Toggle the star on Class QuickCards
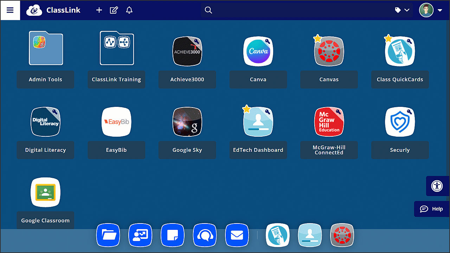This screenshot has width=450, height=253. (388, 38)
